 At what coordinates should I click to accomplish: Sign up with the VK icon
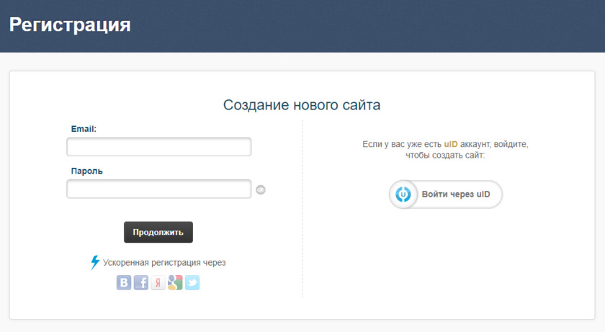point(124,283)
